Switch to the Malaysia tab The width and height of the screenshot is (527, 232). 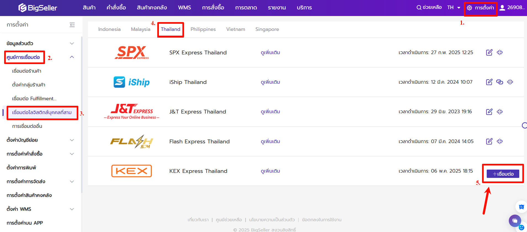141,29
